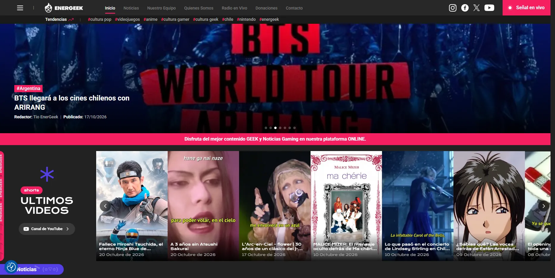This screenshot has width=555, height=278.
Task: Click the Tio EnerGeek author name
Action: pyautogui.click(x=46, y=117)
